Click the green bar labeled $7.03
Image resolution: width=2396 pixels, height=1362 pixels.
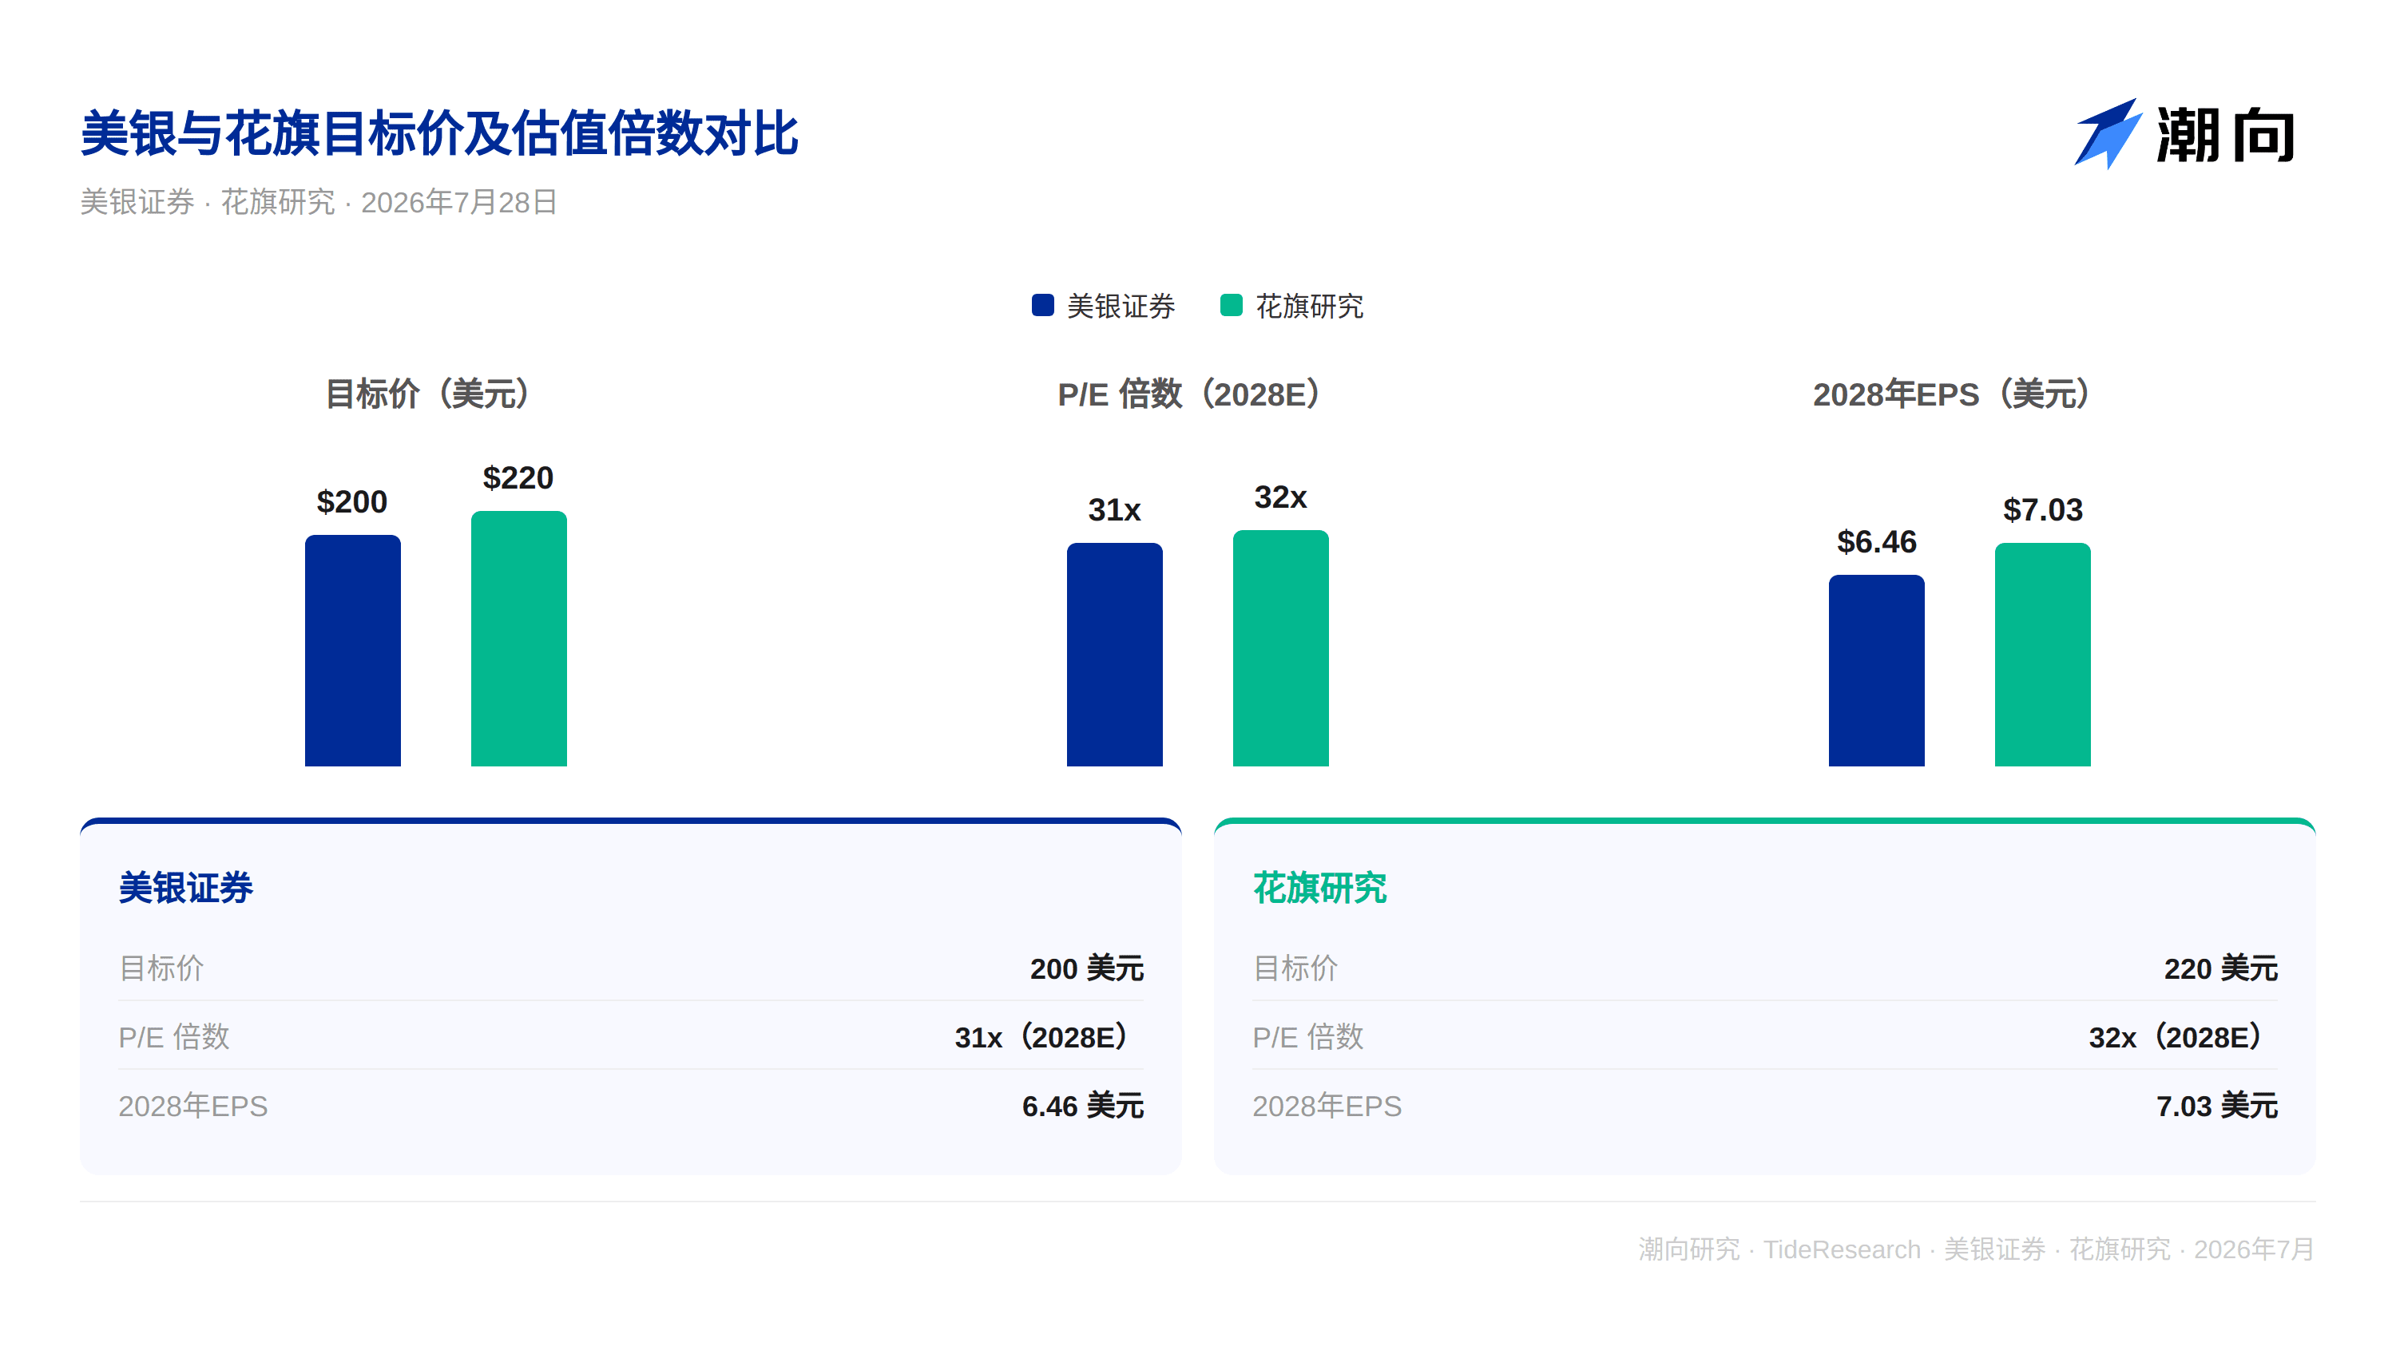[x=2042, y=654]
